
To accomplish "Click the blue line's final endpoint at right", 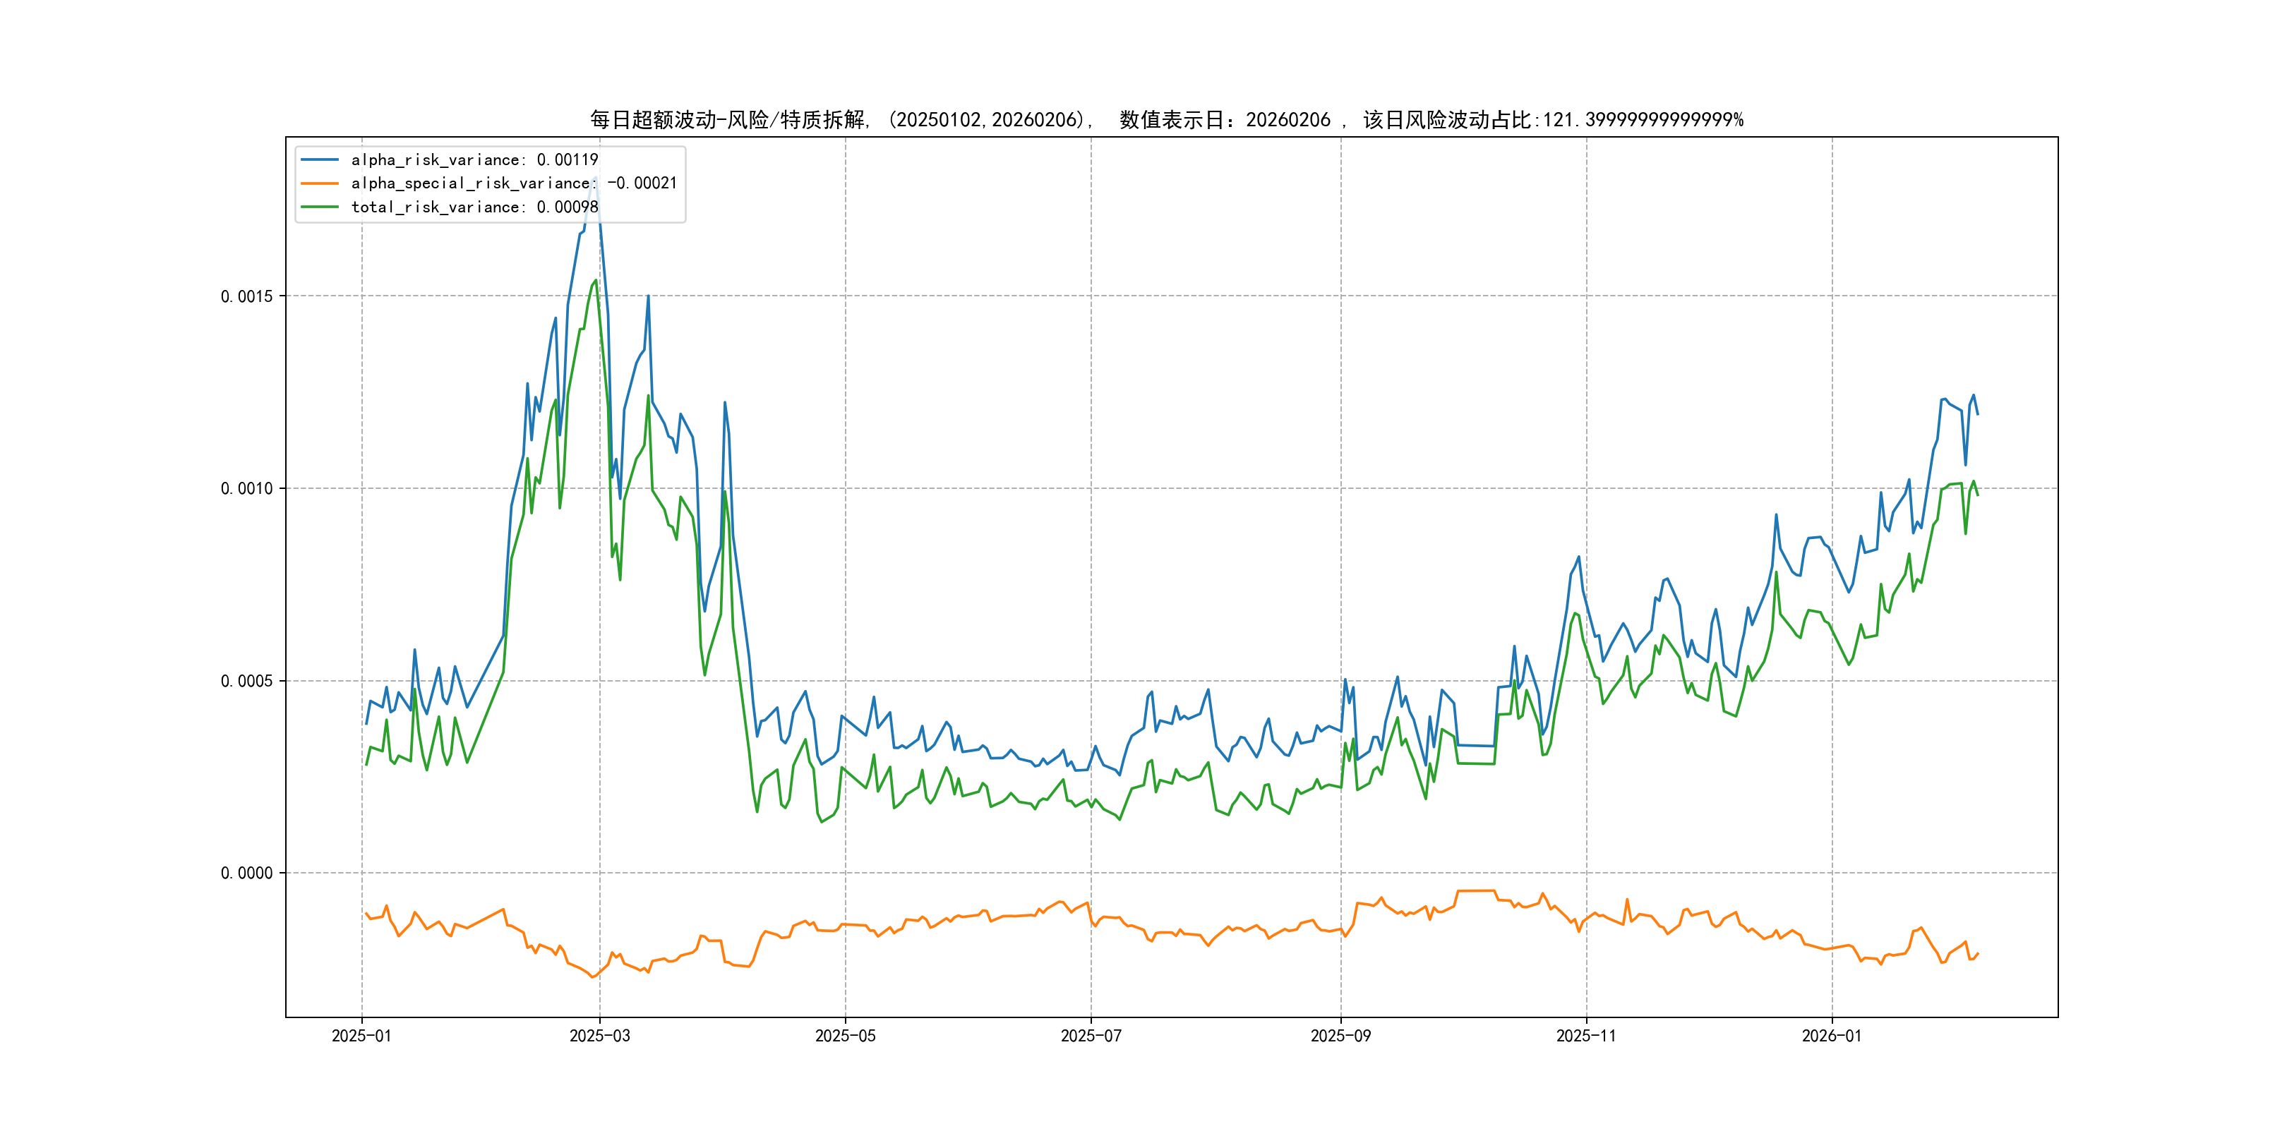I will [x=1977, y=414].
